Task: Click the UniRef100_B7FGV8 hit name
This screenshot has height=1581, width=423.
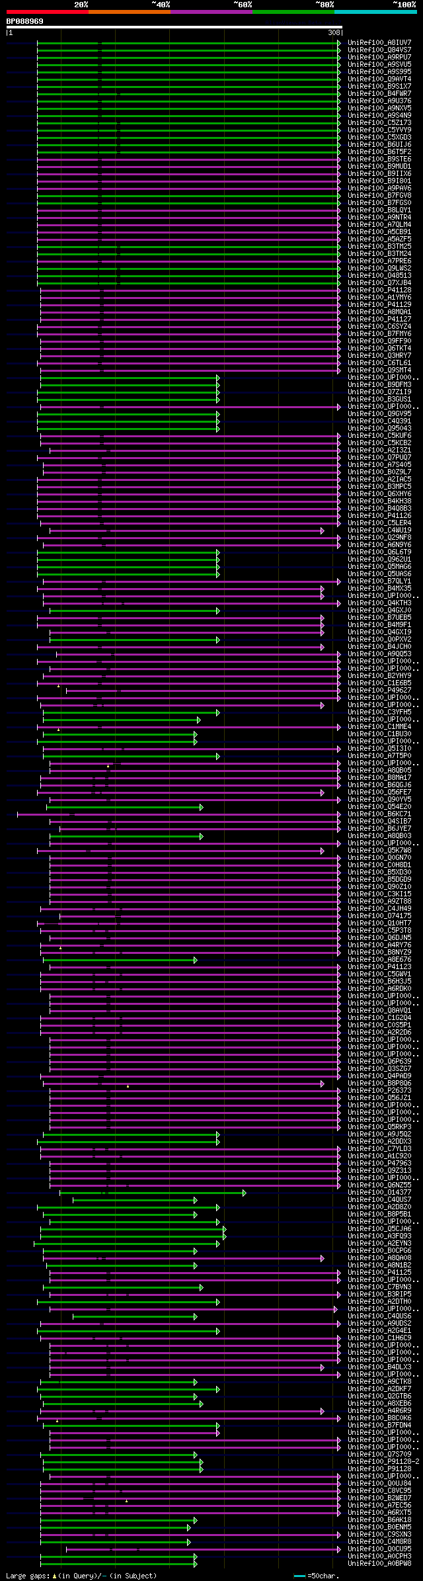Action: click(379, 195)
